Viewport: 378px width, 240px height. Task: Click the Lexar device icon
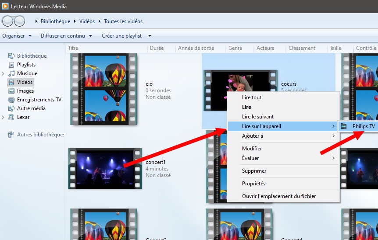point(11,117)
